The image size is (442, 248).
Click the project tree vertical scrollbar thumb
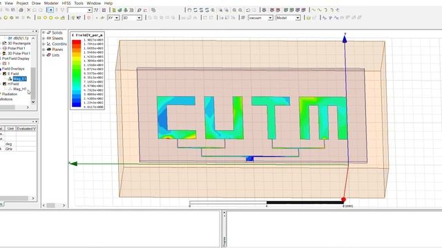click(x=33, y=83)
